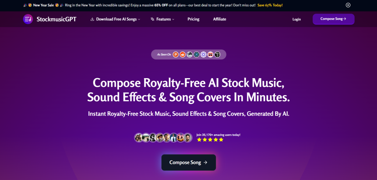377x180 pixels.
Task: Click the last user avatar thumbnail
Action: click(x=188, y=138)
